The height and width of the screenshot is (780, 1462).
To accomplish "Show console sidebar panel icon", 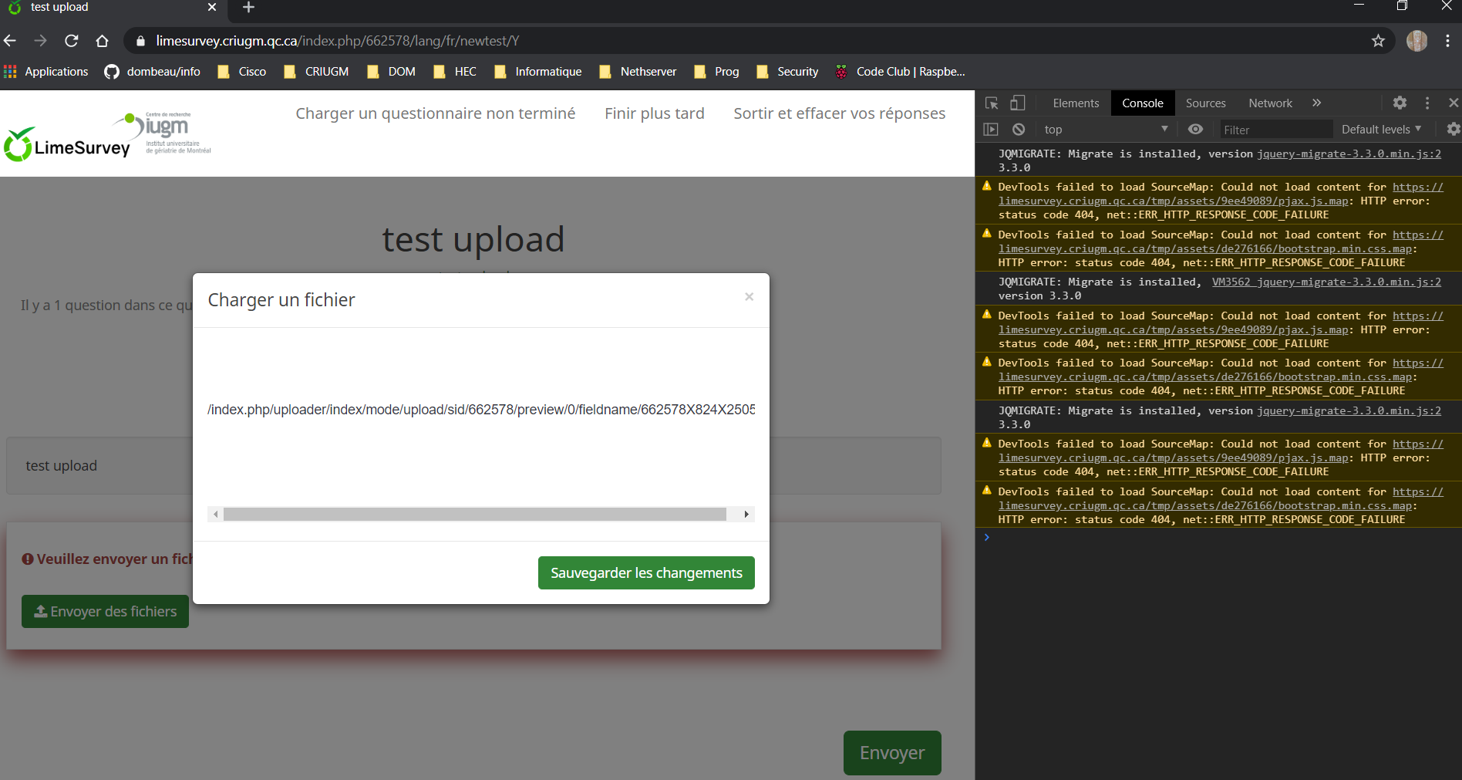I will pyautogui.click(x=991, y=130).
